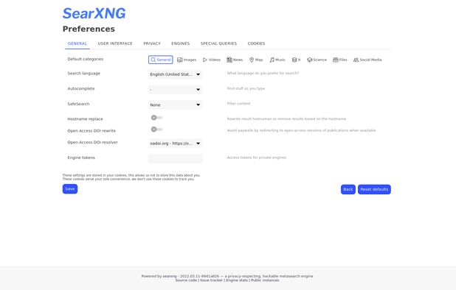The height and width of the screenshot is (290, 456).
Task: Enable the Hostname replace switch
Action: click(x=156, y=118)
